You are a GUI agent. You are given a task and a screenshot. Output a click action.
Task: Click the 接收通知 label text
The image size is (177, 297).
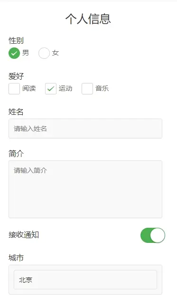(x=24, y=235)
